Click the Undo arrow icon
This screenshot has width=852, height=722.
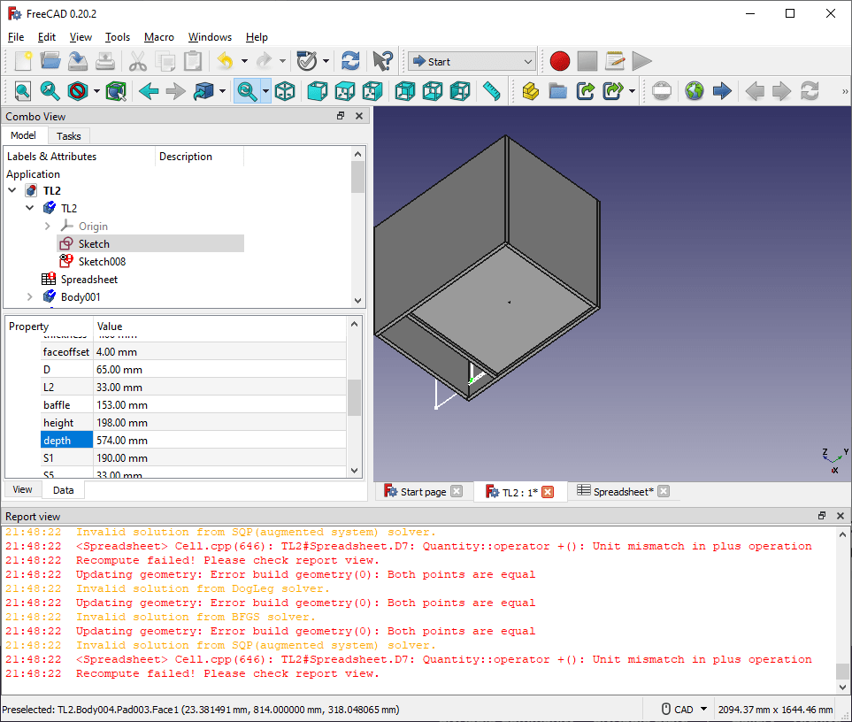point(225,61)
